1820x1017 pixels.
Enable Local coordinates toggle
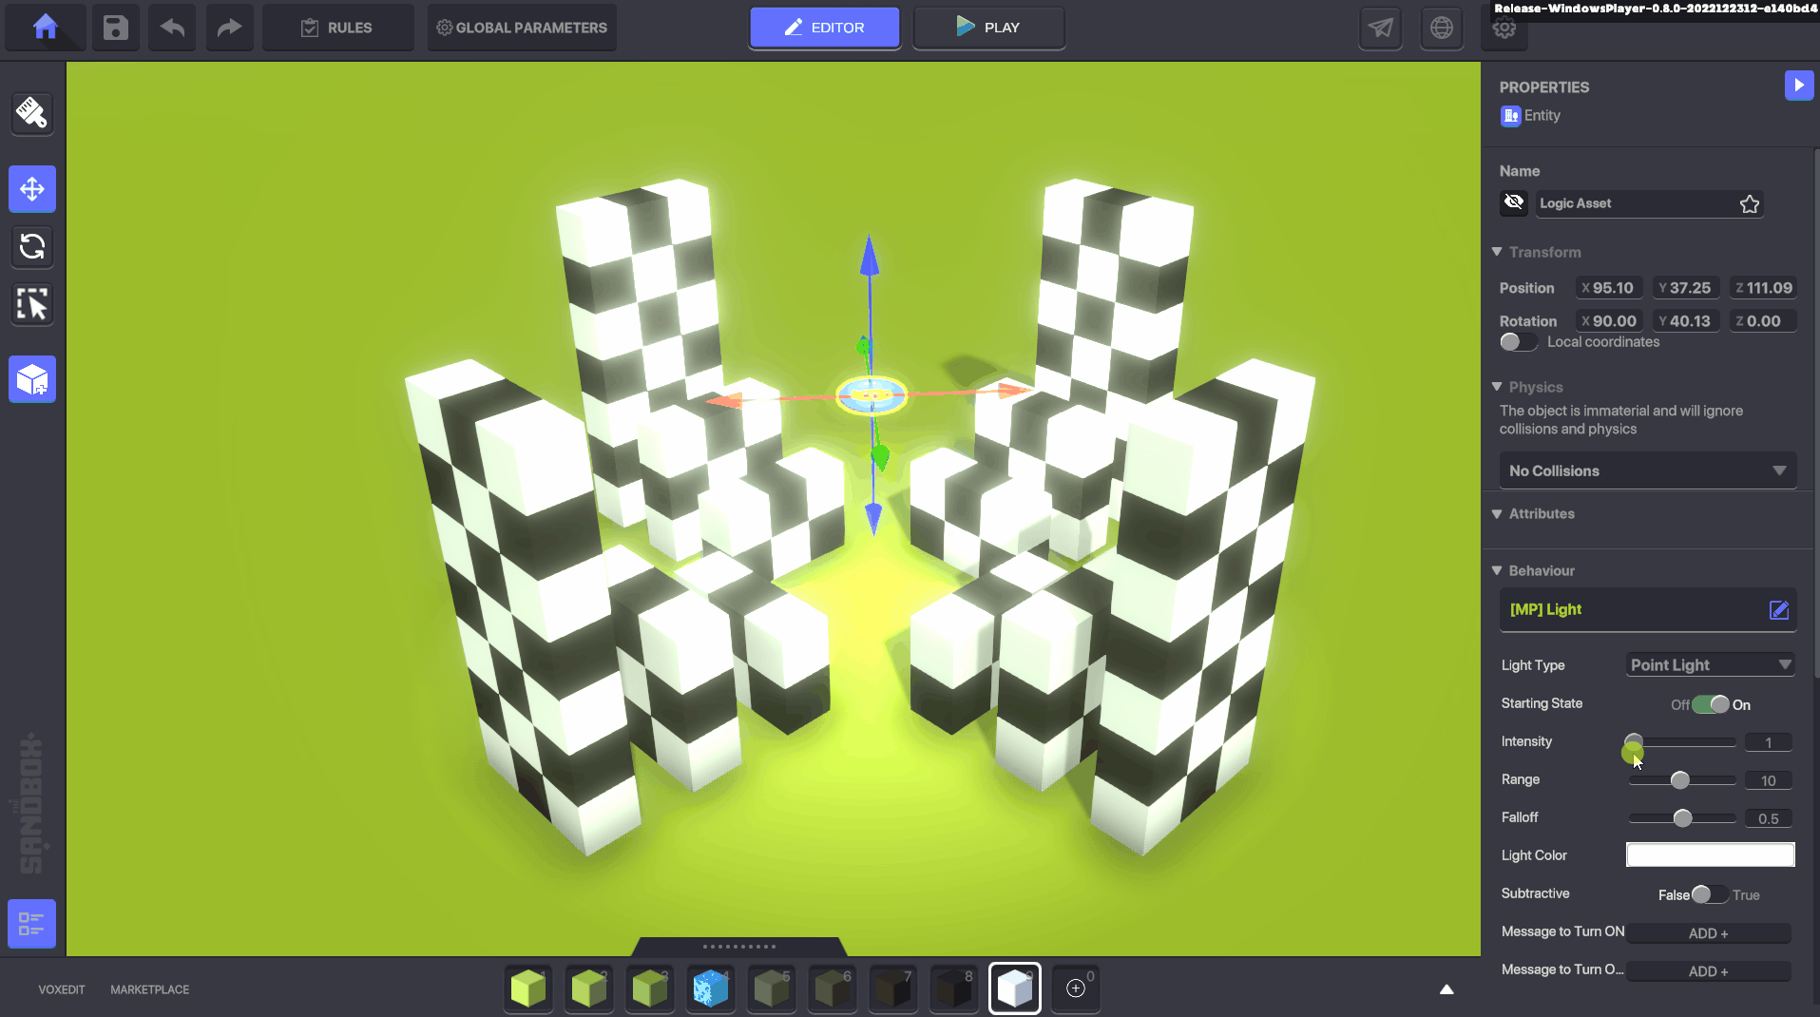[1518, 342]
